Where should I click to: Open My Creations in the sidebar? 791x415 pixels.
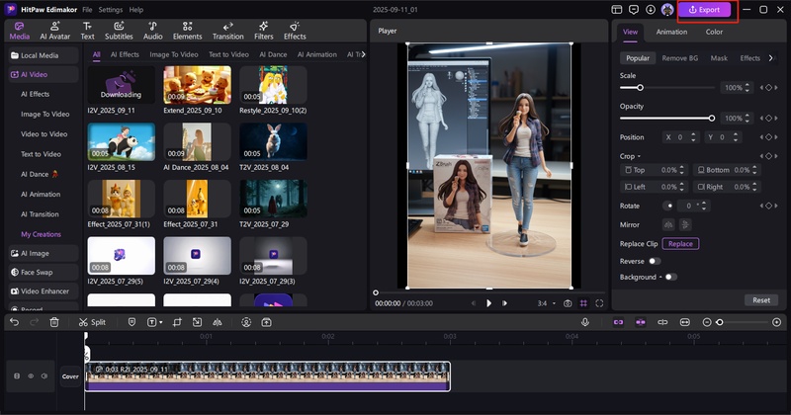41,234
